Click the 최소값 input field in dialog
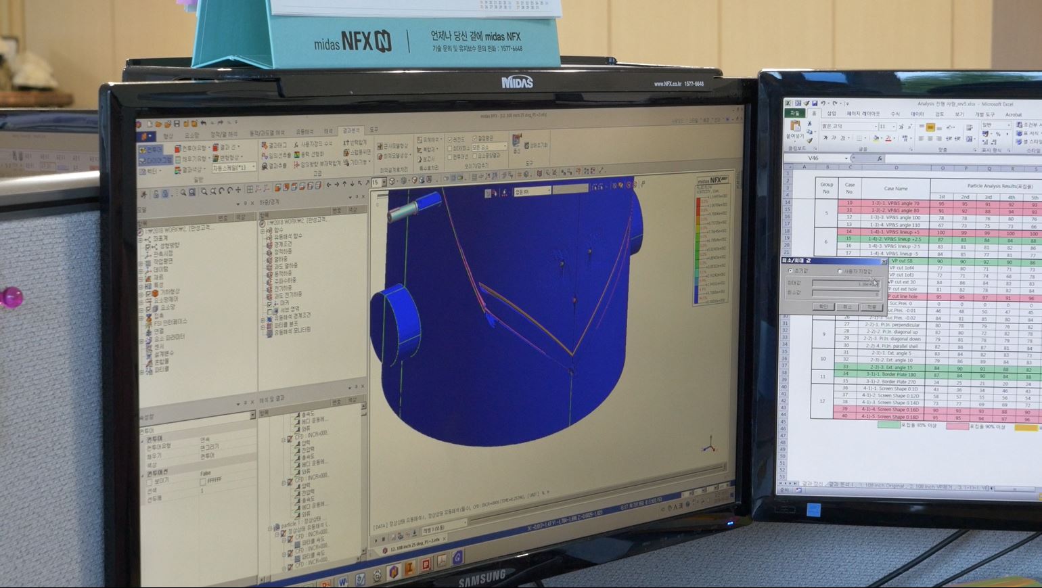Image resolution: width=1042 pixels, height=588 pixels. click(x=846, y=294)
